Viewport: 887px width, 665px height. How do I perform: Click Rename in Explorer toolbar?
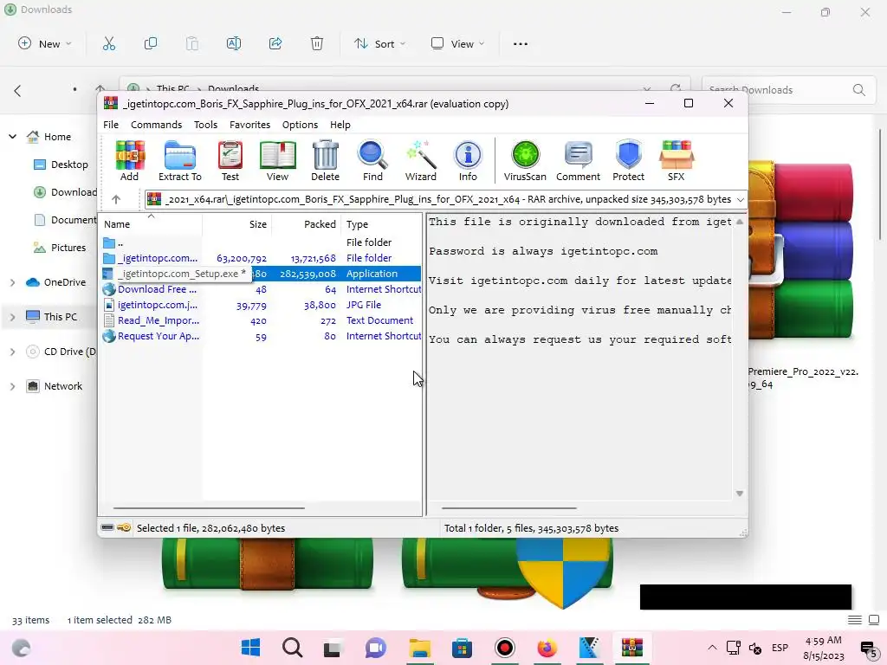coord(234,43)
